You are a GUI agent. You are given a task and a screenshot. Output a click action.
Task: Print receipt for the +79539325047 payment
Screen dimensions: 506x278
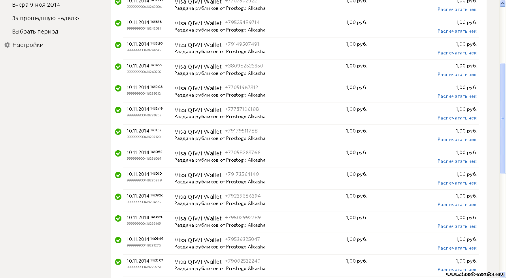[457, 248]
